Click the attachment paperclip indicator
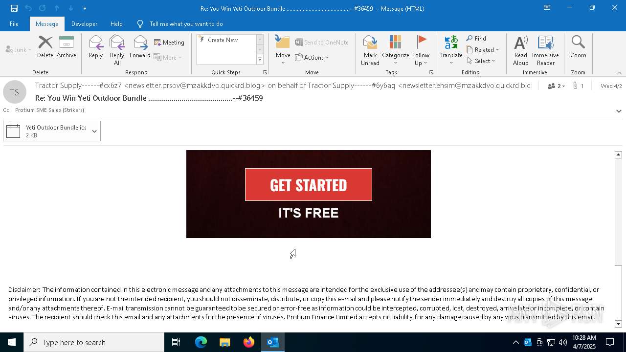This screenshot has width=626, height=352. pos(578,86)
